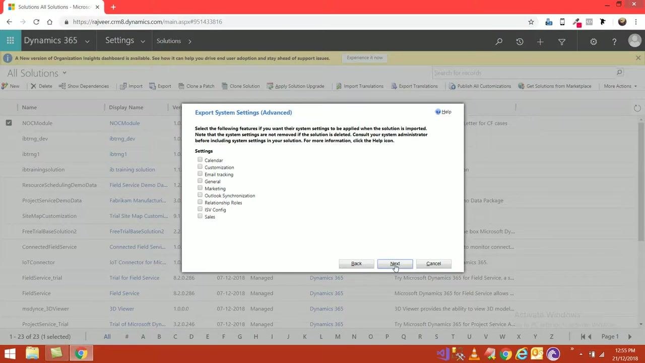Bookmark this page with the star icon

[531, 22]
